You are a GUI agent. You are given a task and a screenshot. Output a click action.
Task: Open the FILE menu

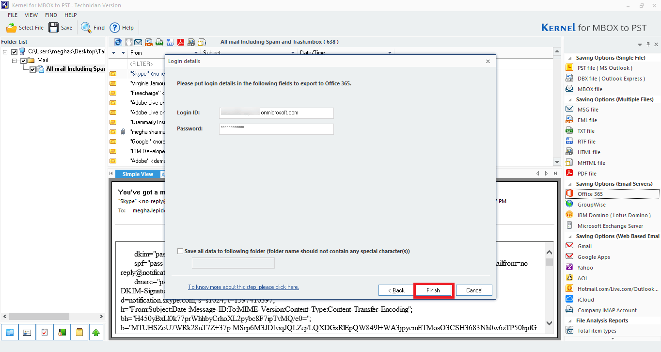[13, 15]
